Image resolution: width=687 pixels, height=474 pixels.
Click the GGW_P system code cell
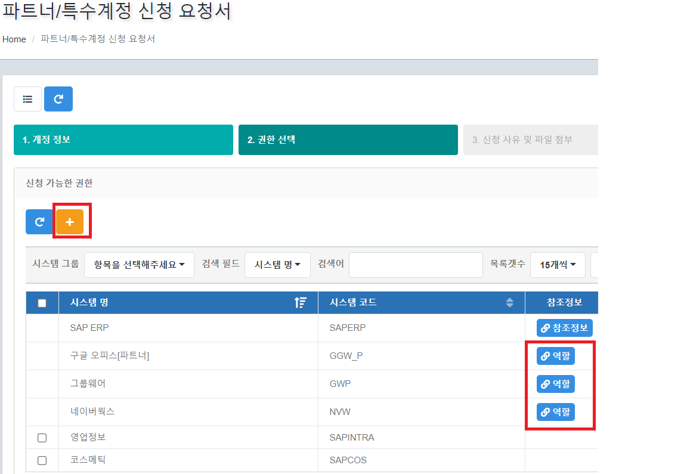coord(422,356)
